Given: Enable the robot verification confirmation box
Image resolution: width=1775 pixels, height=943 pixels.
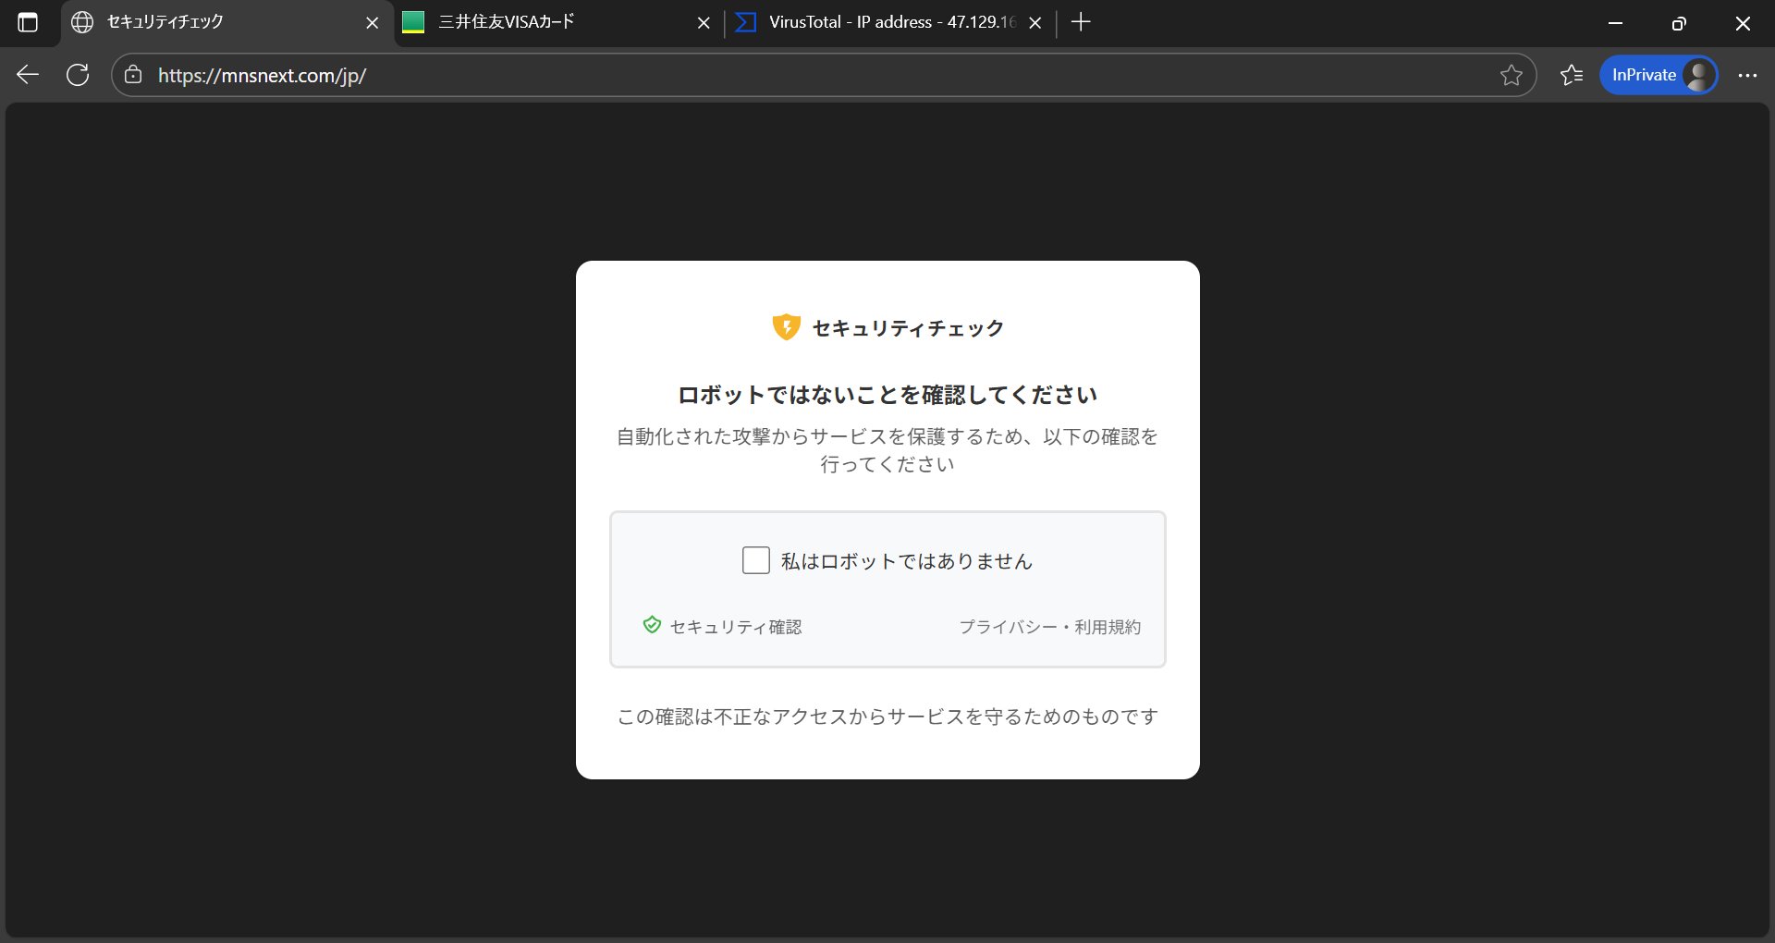Looking at the screenshot, I should 756,560.
